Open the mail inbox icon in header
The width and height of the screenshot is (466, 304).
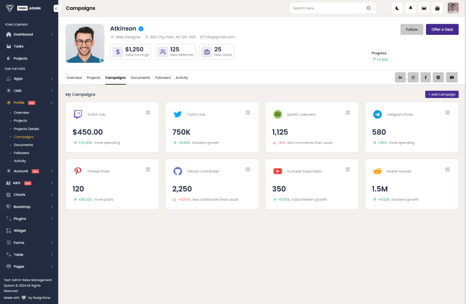(424, 8)
